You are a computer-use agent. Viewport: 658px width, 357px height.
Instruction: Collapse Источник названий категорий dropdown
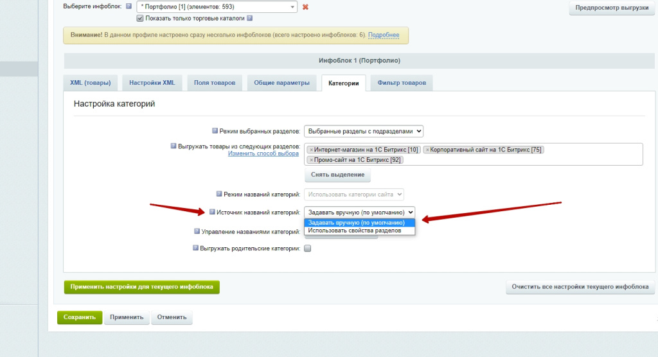coord(360,213)
